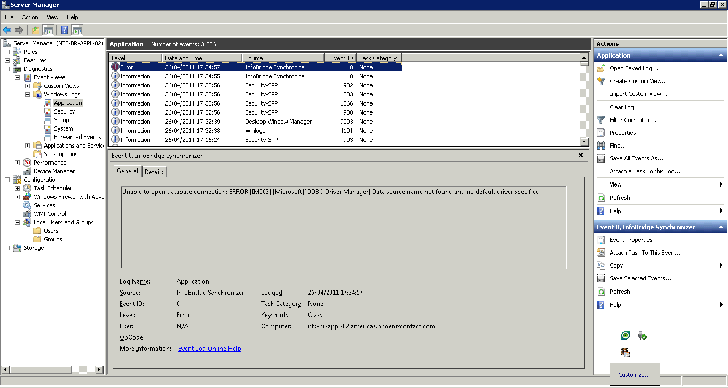728x388 pixels.
Task: Open the Help toolbar icon
Action: tap(65, 30)
